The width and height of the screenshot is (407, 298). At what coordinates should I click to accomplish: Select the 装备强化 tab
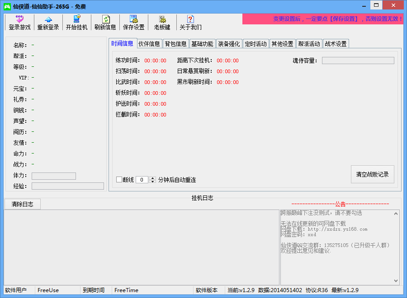point(228,43)
